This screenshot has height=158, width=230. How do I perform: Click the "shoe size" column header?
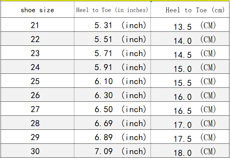tap(37, 10)
